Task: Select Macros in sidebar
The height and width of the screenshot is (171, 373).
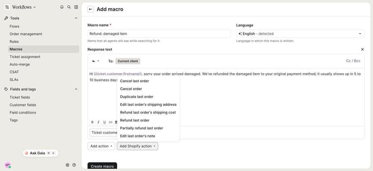Action: (x=44, y=49)
